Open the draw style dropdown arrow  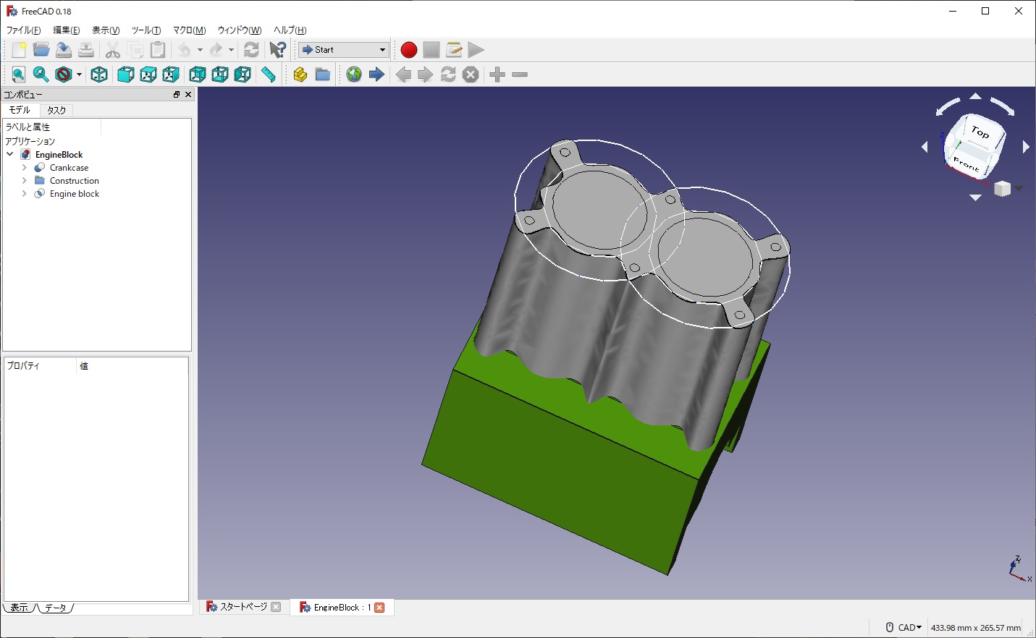77,75
